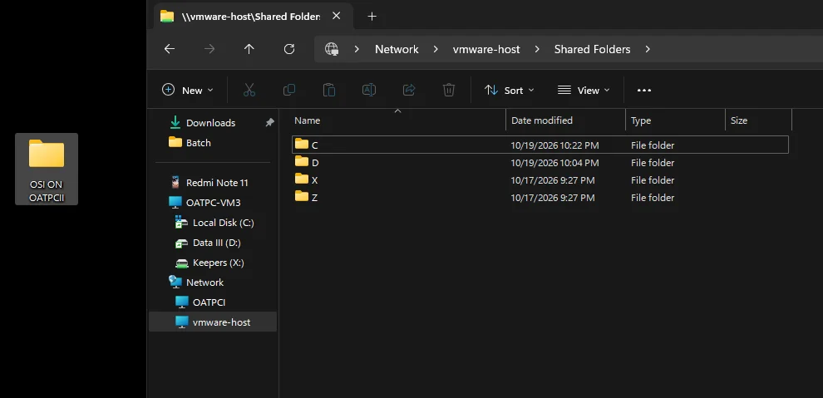Click the Cut scissors icon
Viewport: 823px width, 398px height.
(249, 91)
